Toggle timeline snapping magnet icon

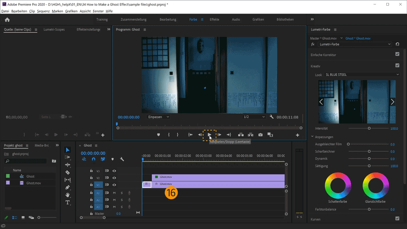click(x=93, y=159)
